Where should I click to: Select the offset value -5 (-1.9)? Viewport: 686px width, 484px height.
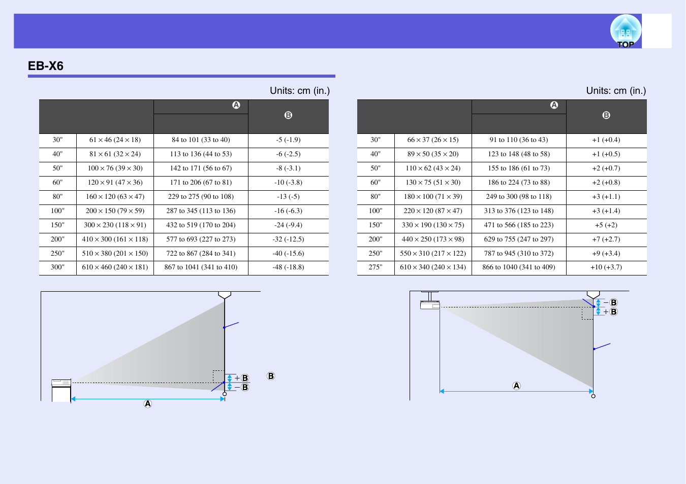[x=288, y=140]
